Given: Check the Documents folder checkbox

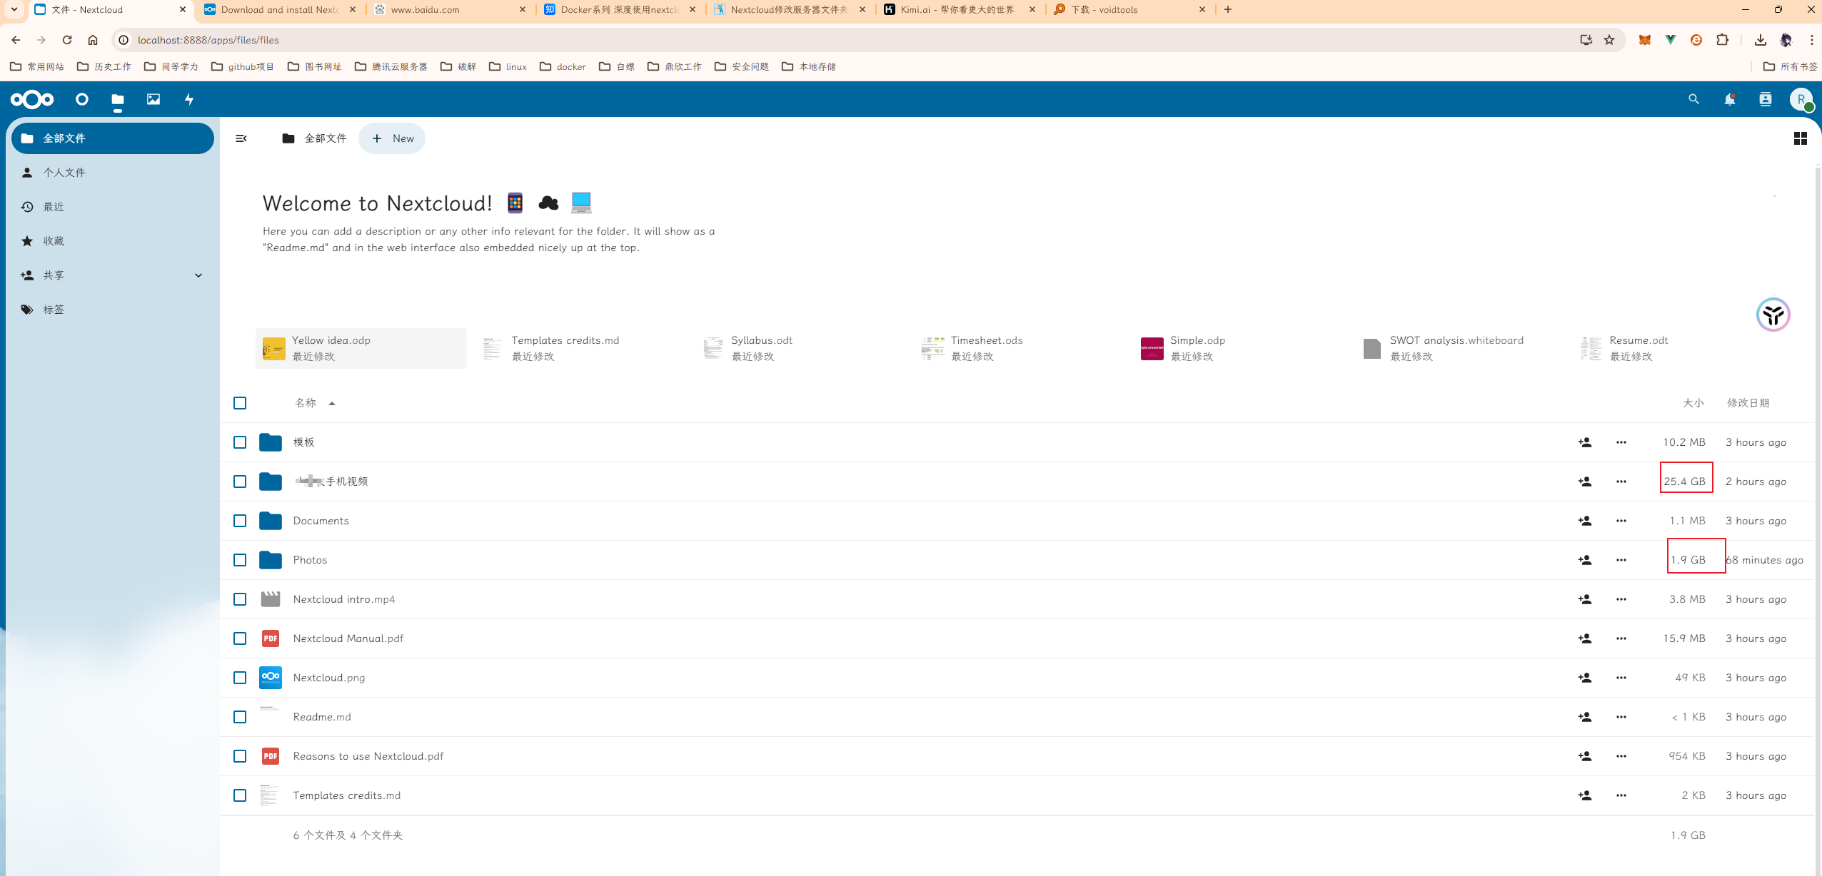Looking at the screenshot, I should coord(240,521).
